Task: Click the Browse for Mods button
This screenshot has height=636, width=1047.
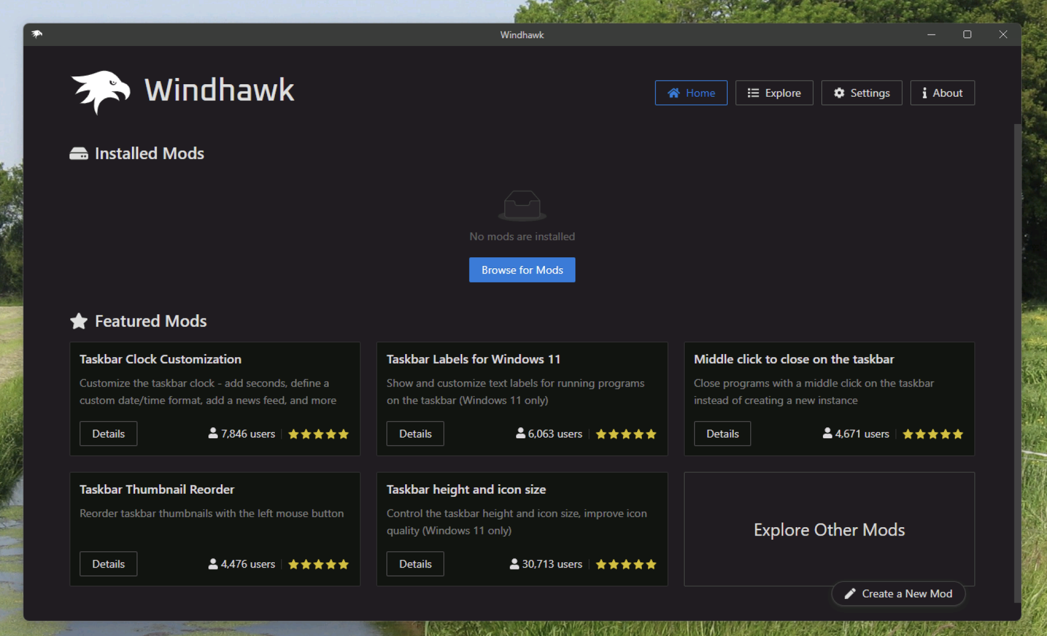Action: click(522, 270)
